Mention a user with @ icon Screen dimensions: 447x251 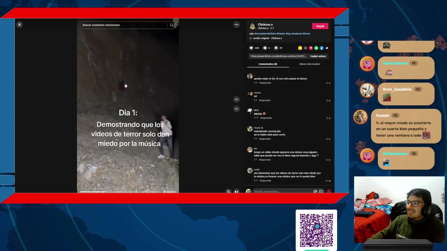pyautogui.click(x=315, y=191)
